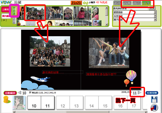
Task: Go to previous page with the left arrow beside 10
Action: 20,93
